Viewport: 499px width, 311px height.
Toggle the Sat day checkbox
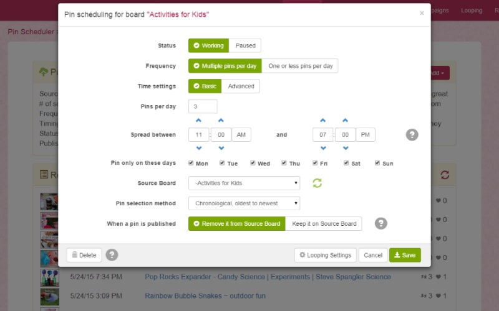346,163
